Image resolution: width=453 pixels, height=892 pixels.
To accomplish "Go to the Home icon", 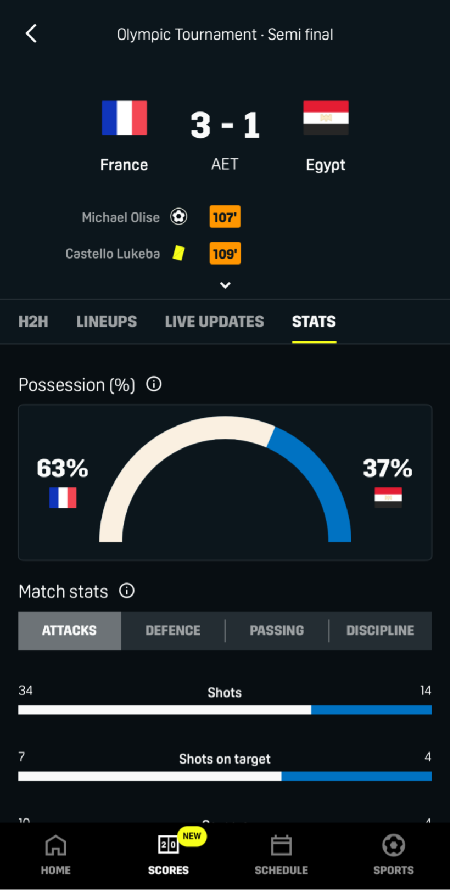I will pos(55,846).
